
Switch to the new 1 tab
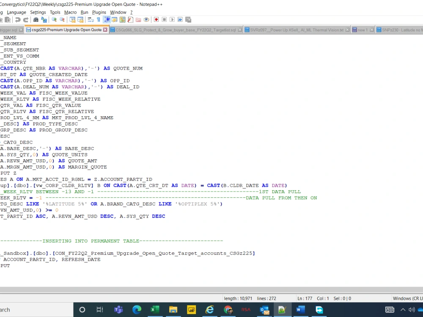pyautogui.click(x=363, y=30)
